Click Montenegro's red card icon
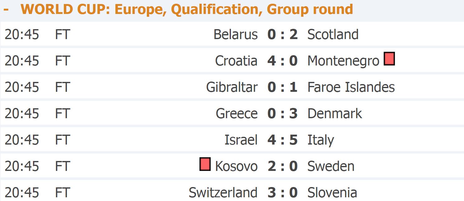The height and width of the screenshot is (201, 464). pos(389,59)
